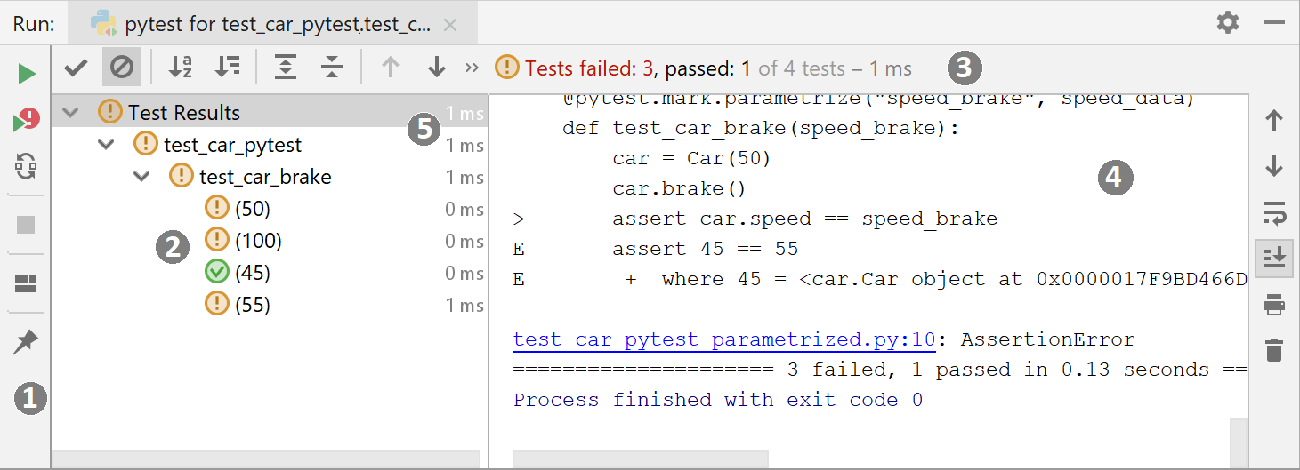Pin the Run tab
The width and height of the screenshot is (1300, 470).
(x=26, y=342)
